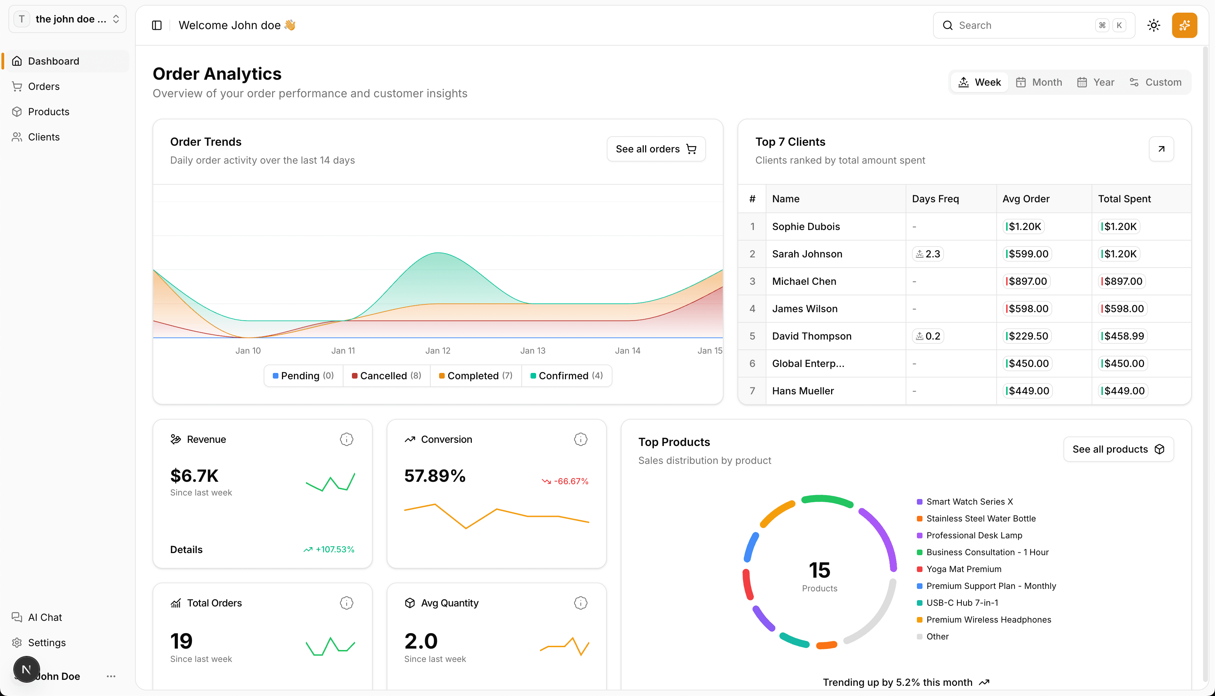The width and height of the screenshot is (1215, 696).
Task: Open the Clients page from the sidebar
Action: [x=44, y=137]
